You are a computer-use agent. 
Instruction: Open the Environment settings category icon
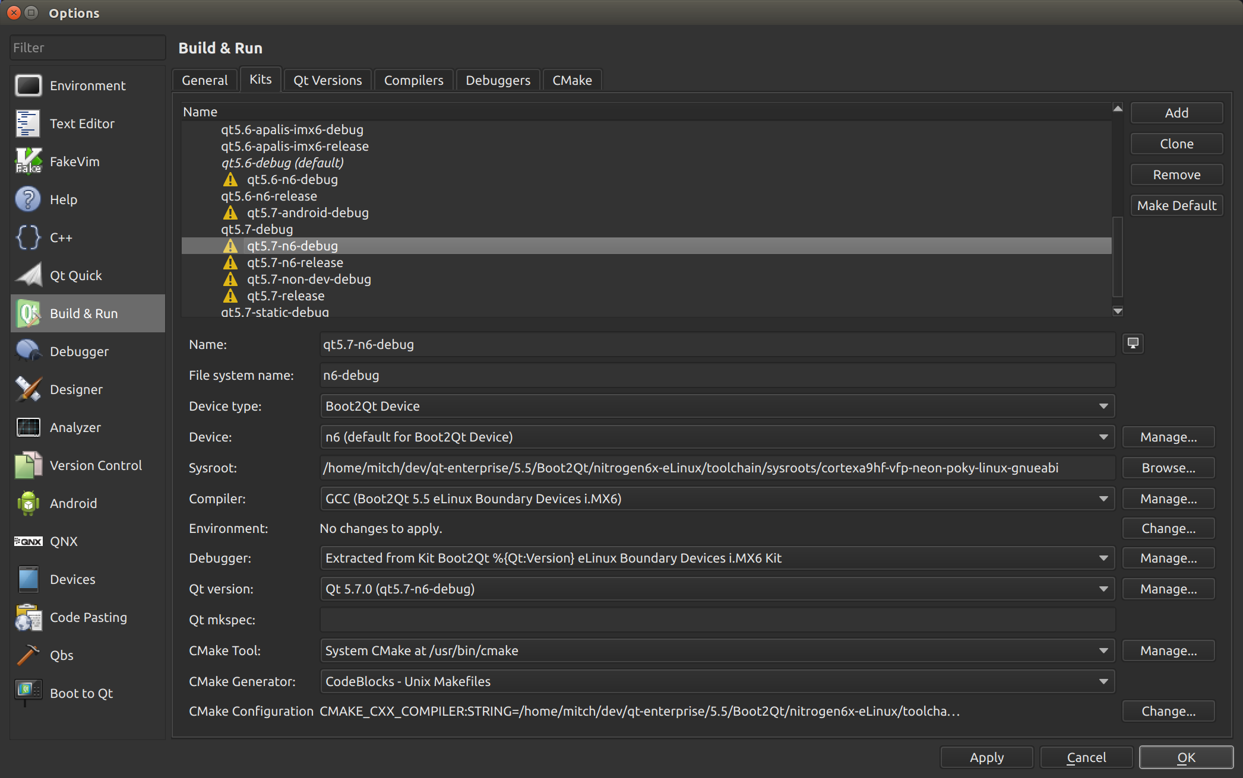click(28, 85)
